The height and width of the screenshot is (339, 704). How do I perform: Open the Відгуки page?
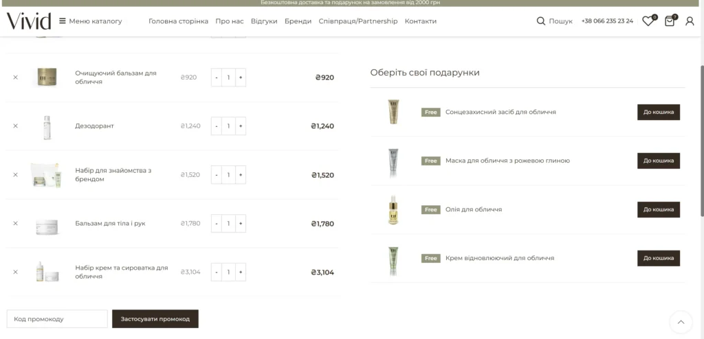[x=264, y=21]
